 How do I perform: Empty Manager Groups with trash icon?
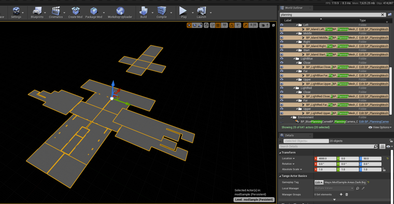[346, 195]
